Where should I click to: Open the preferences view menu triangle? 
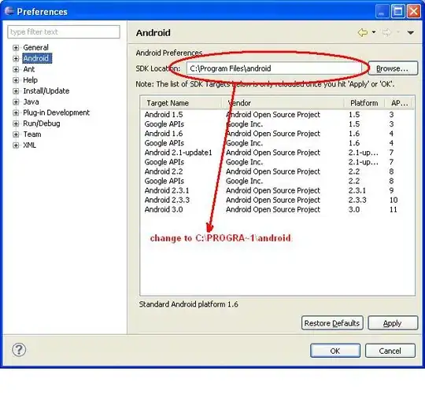tap(411, 32)
